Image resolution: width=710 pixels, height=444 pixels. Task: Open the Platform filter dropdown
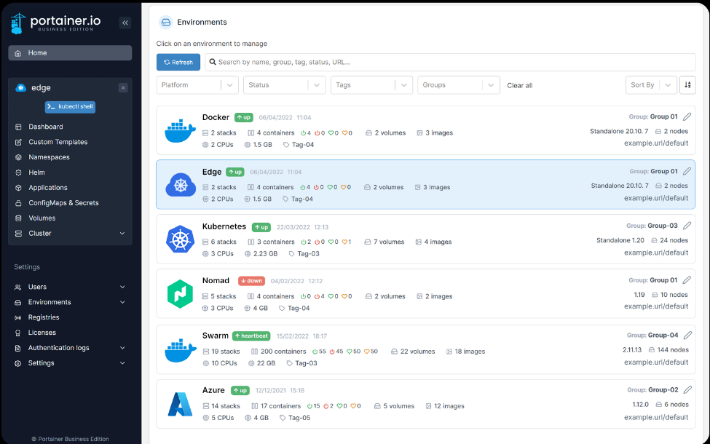click(197, 85)
